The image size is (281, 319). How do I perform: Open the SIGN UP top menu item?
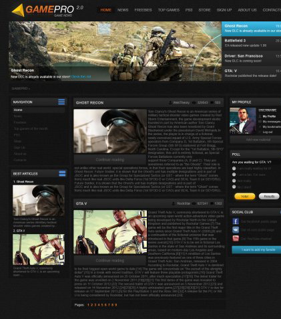[224, 10]
